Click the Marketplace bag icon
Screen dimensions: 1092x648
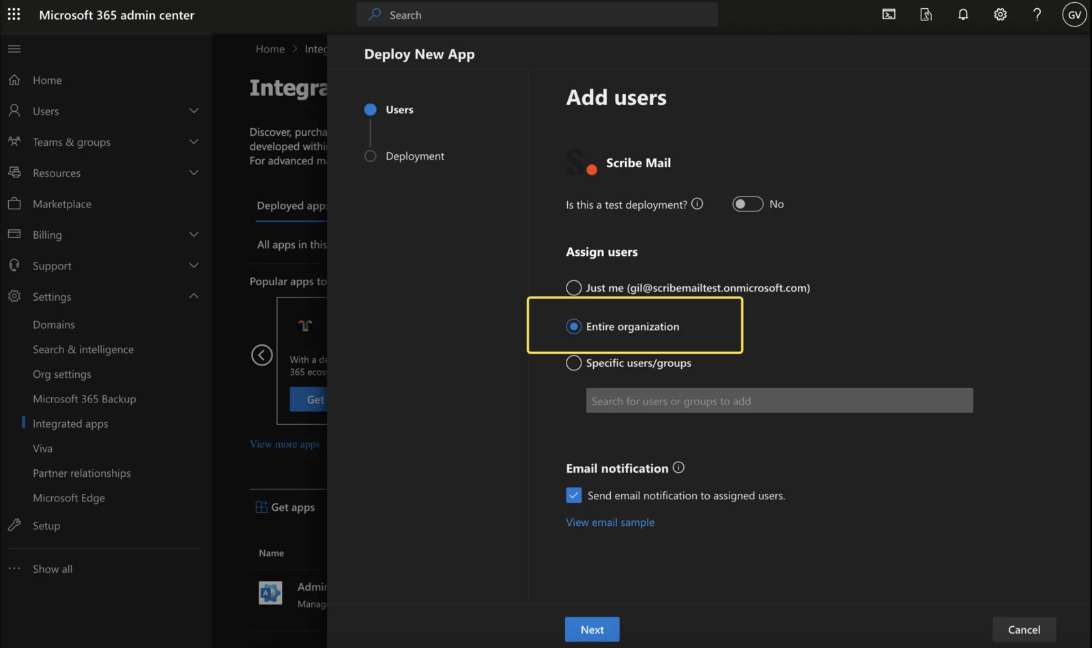pos(14,203)
